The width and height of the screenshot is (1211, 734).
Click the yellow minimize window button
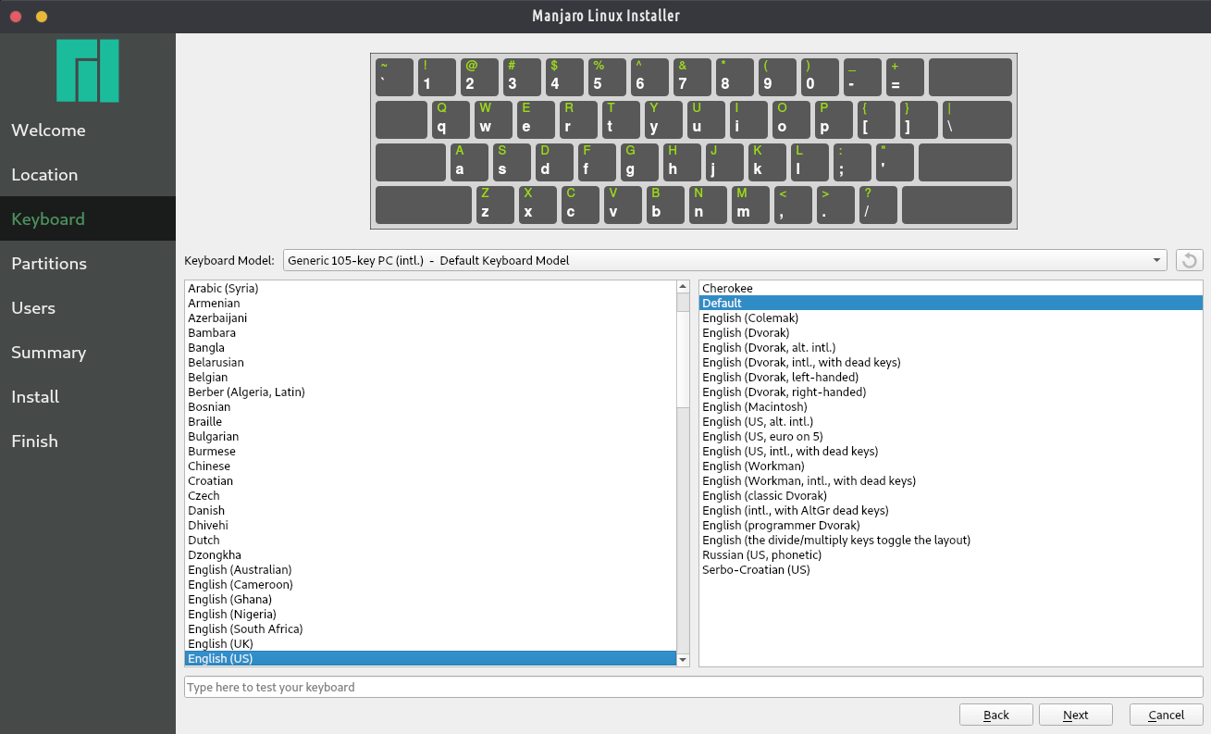41,17
